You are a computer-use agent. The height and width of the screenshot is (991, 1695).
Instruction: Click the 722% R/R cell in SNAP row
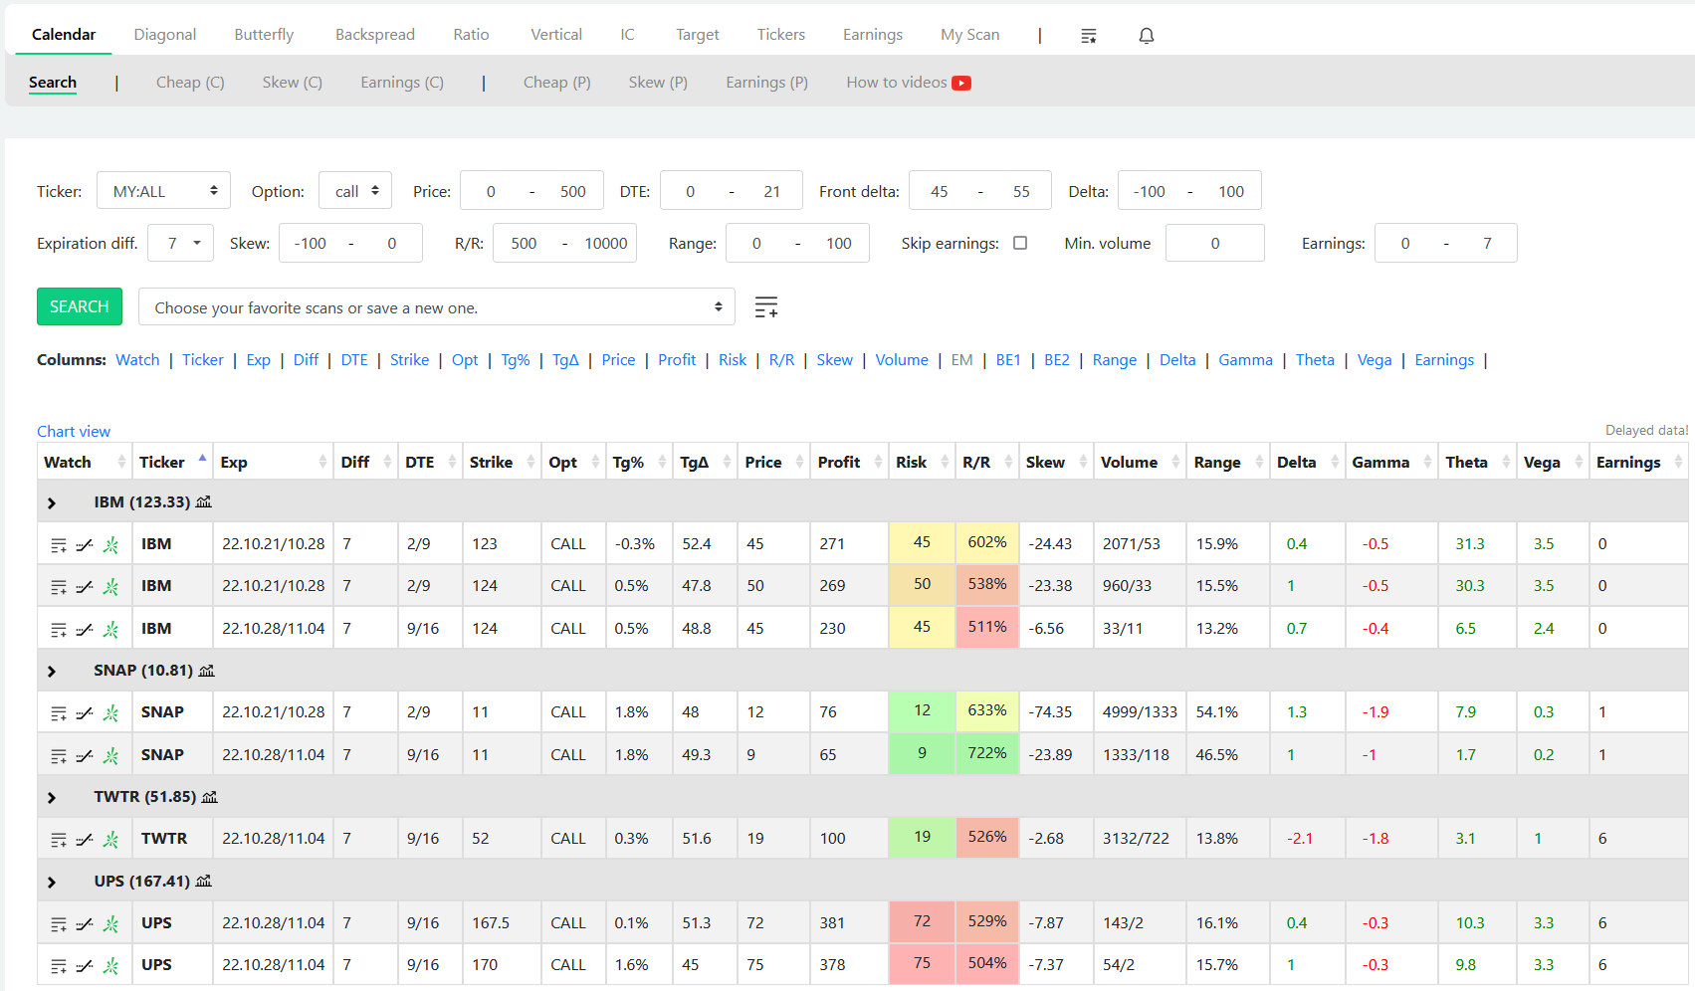(x=987, y=753)
